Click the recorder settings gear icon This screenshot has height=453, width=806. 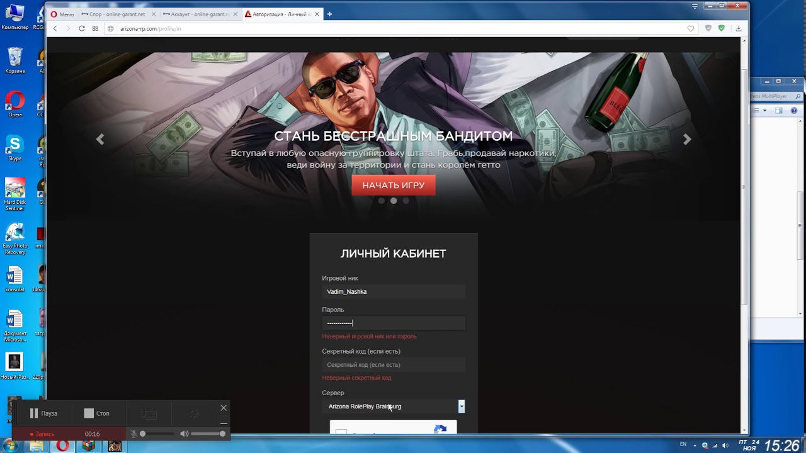pyautogui.click(x=195, y=414)
